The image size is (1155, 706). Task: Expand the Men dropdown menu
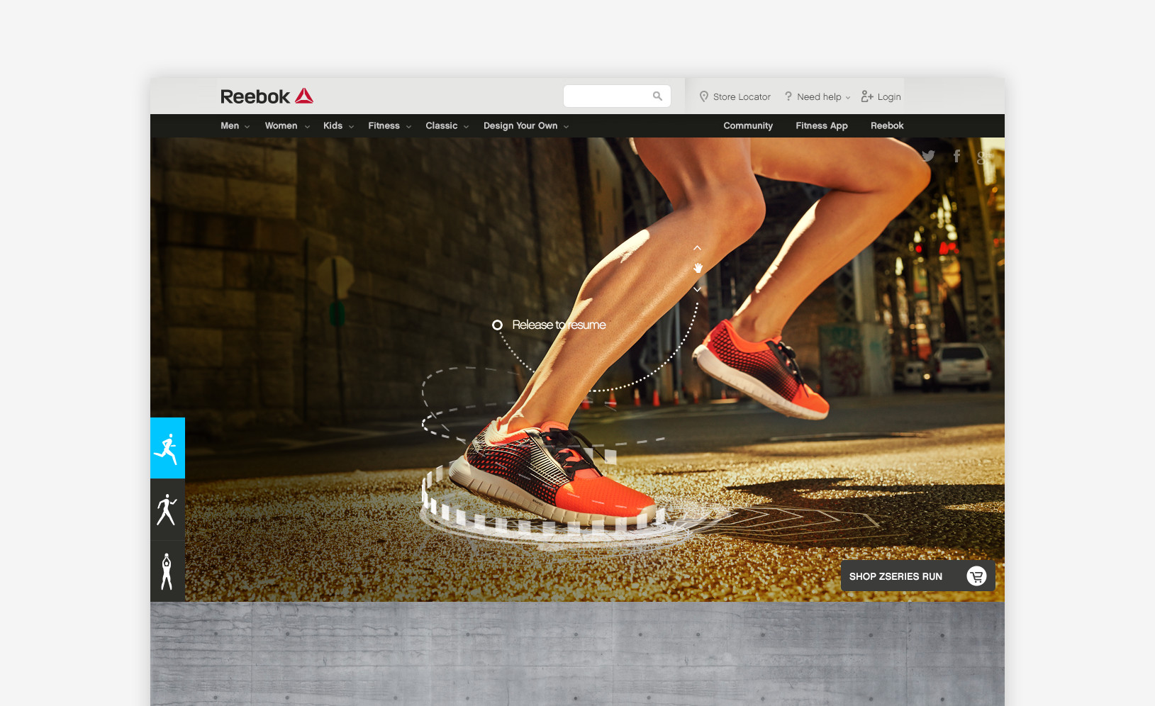tap(235, 126)
